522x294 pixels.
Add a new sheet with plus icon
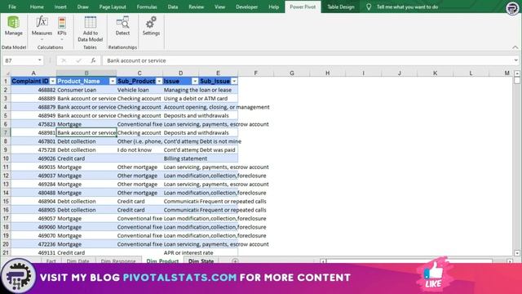pos(235,261)
